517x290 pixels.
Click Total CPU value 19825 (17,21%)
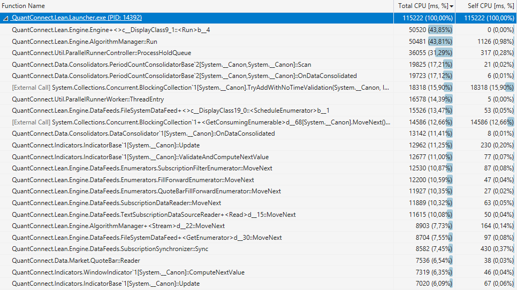(430, 65)
